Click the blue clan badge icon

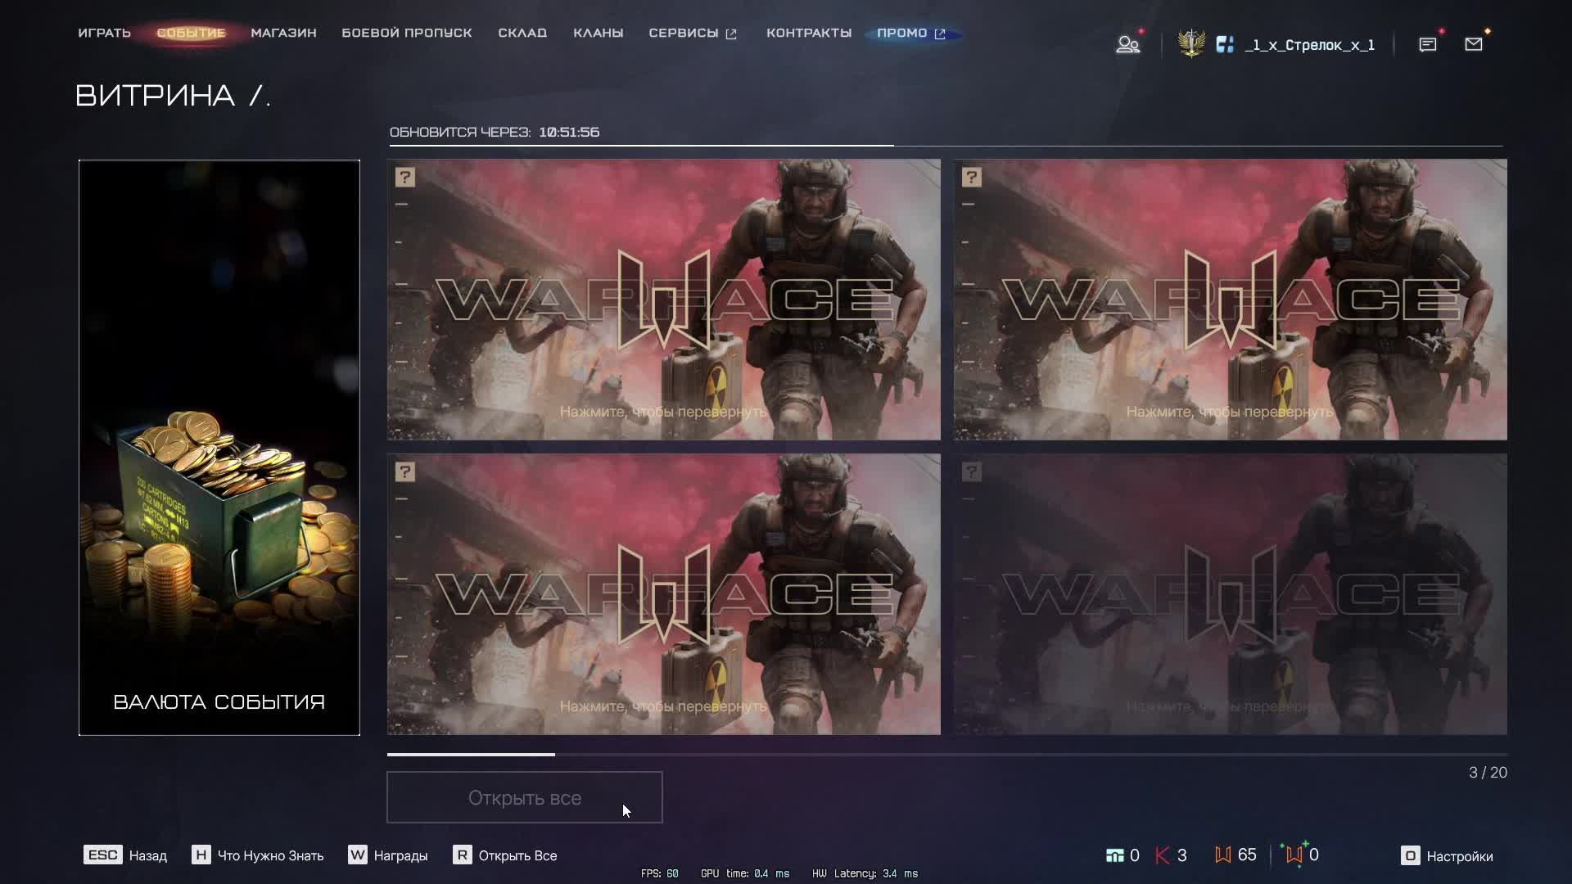(1225, 44)
